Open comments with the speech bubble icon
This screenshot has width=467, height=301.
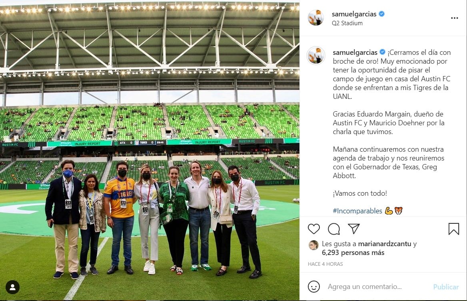pyautogui.click(x=334, y=229)
